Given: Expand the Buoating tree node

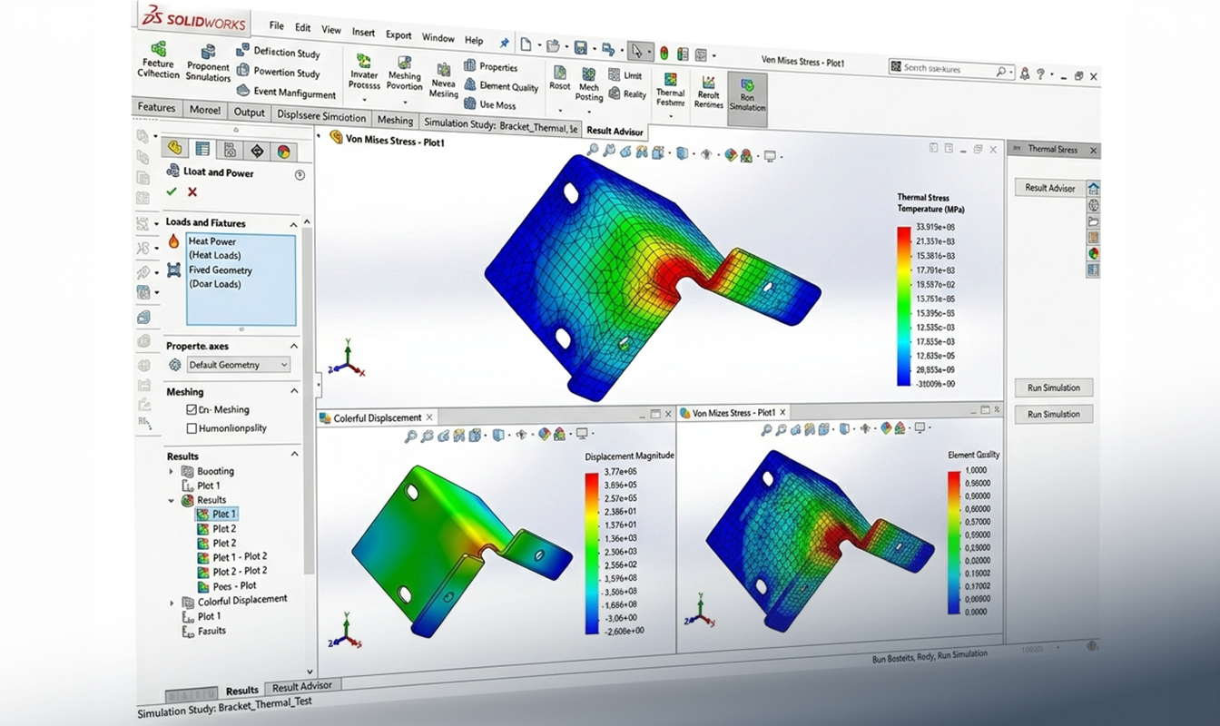Looking at the screenshot, I should click(171, 471).
